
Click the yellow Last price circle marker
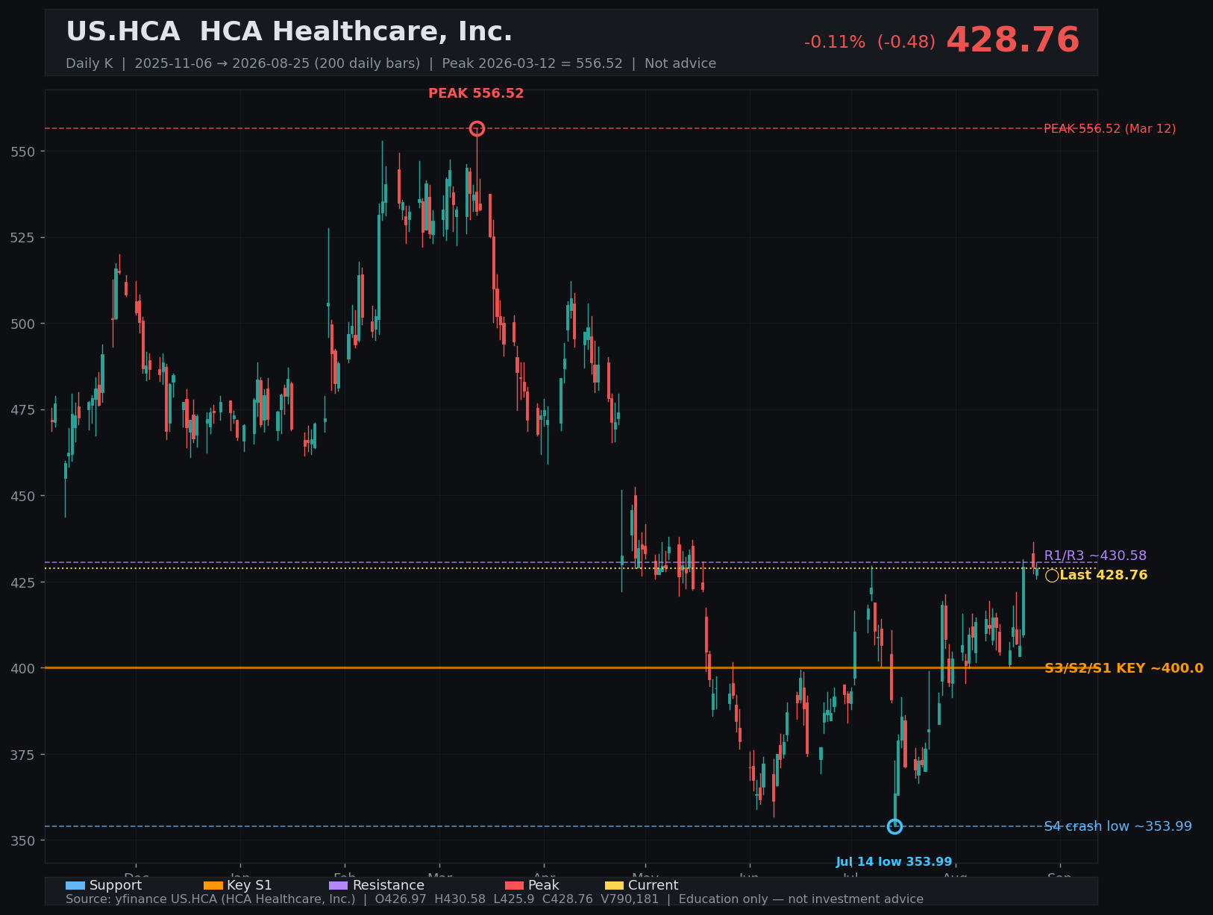point(1052,576)
